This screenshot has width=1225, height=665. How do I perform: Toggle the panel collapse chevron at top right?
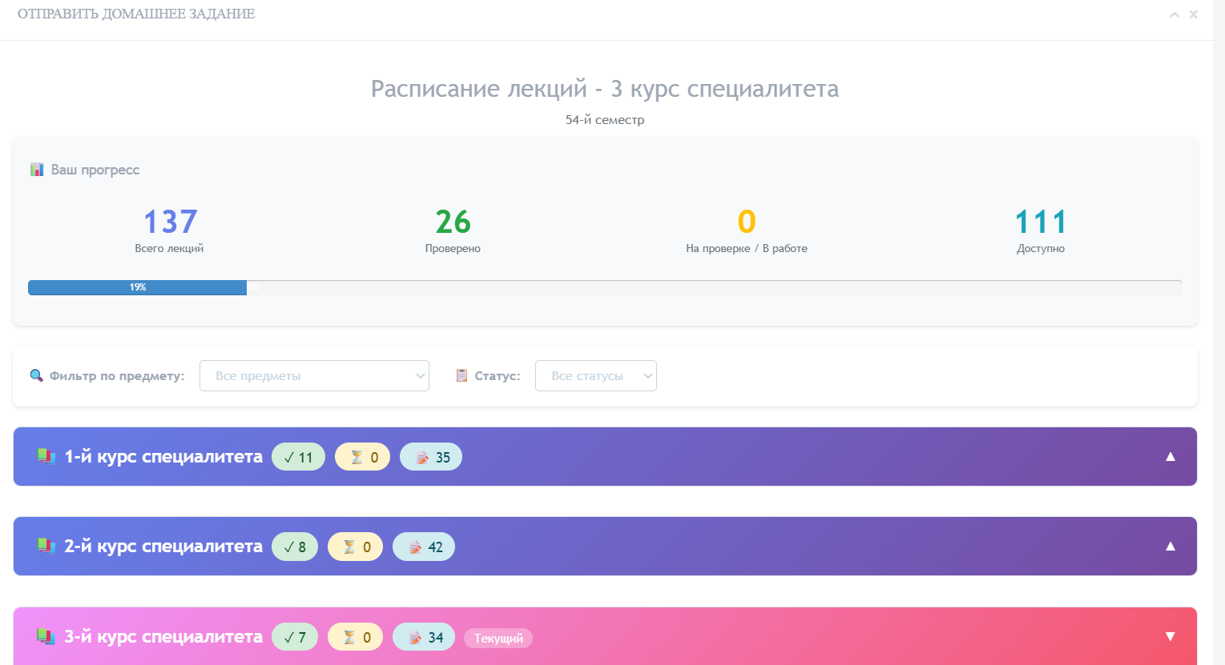1175,14
